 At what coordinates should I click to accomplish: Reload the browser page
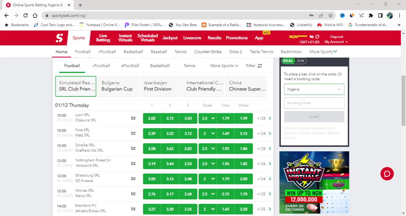[26, 15]
